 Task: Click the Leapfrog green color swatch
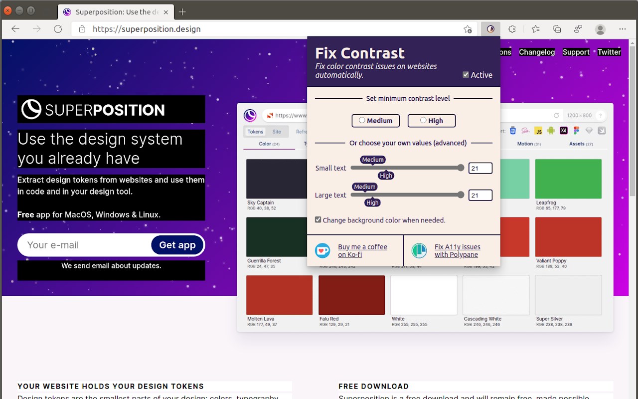coord(568,179)
